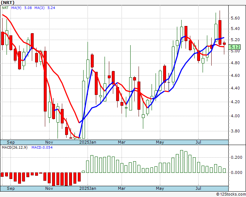Click the MA(9) legend label

(x=16, y=8)
